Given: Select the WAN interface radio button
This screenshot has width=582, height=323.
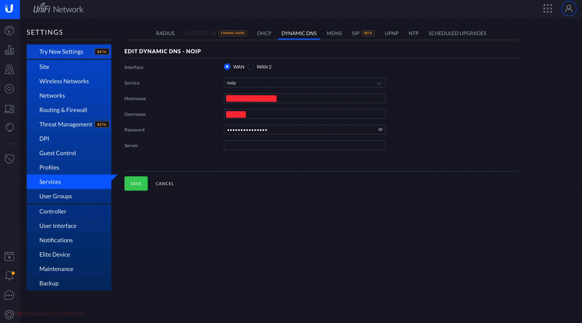Looking at the screenshot, I should [227, 67].
